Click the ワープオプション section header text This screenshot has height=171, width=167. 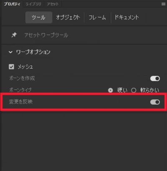pos(33,52)
